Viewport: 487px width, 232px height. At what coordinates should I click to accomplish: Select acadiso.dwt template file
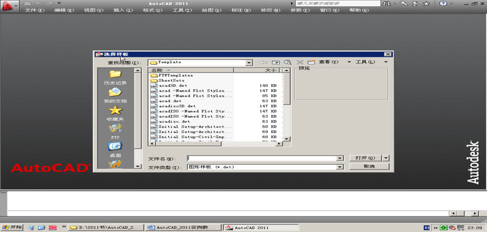(x=170, y=121)
